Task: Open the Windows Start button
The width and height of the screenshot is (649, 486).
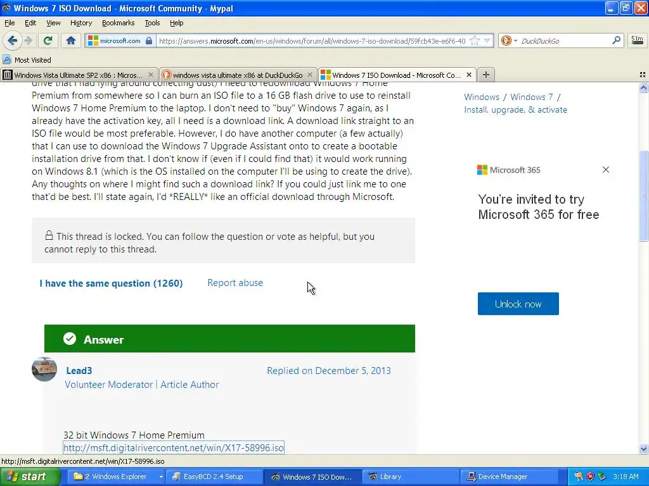Action: pos(30,477)
